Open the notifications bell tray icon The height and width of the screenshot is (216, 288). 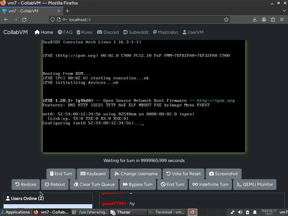pos(255,212)
